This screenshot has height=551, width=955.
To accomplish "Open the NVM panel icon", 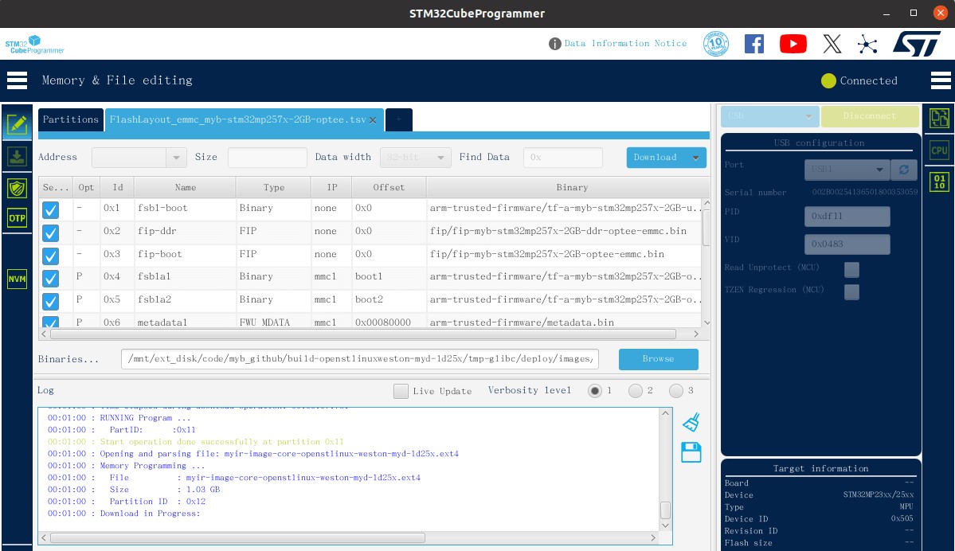I will [x=17, y=279].
